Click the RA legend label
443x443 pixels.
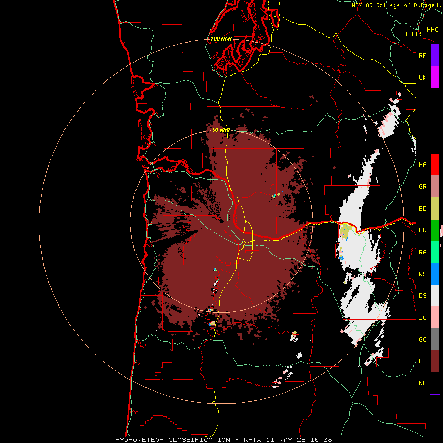click(x=423, y=253)
